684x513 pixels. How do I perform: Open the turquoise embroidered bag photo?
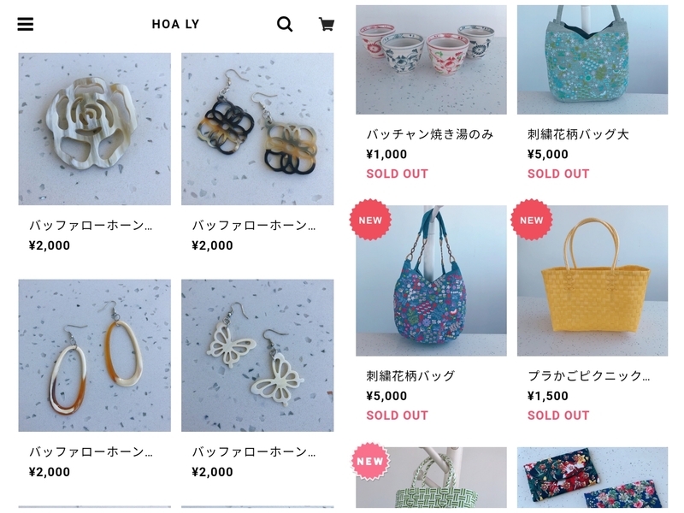[x=593, y=60]
